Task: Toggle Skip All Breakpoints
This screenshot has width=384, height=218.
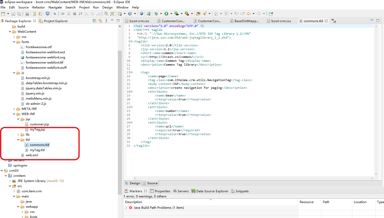Action: 55,14
